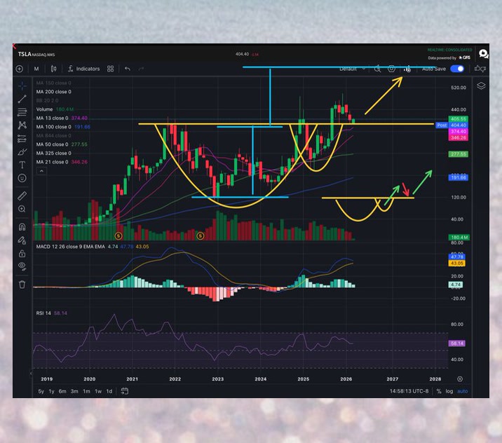Collapse the indicator legend with chevron
The image size is (502, 443).
[x=41, y=171]
